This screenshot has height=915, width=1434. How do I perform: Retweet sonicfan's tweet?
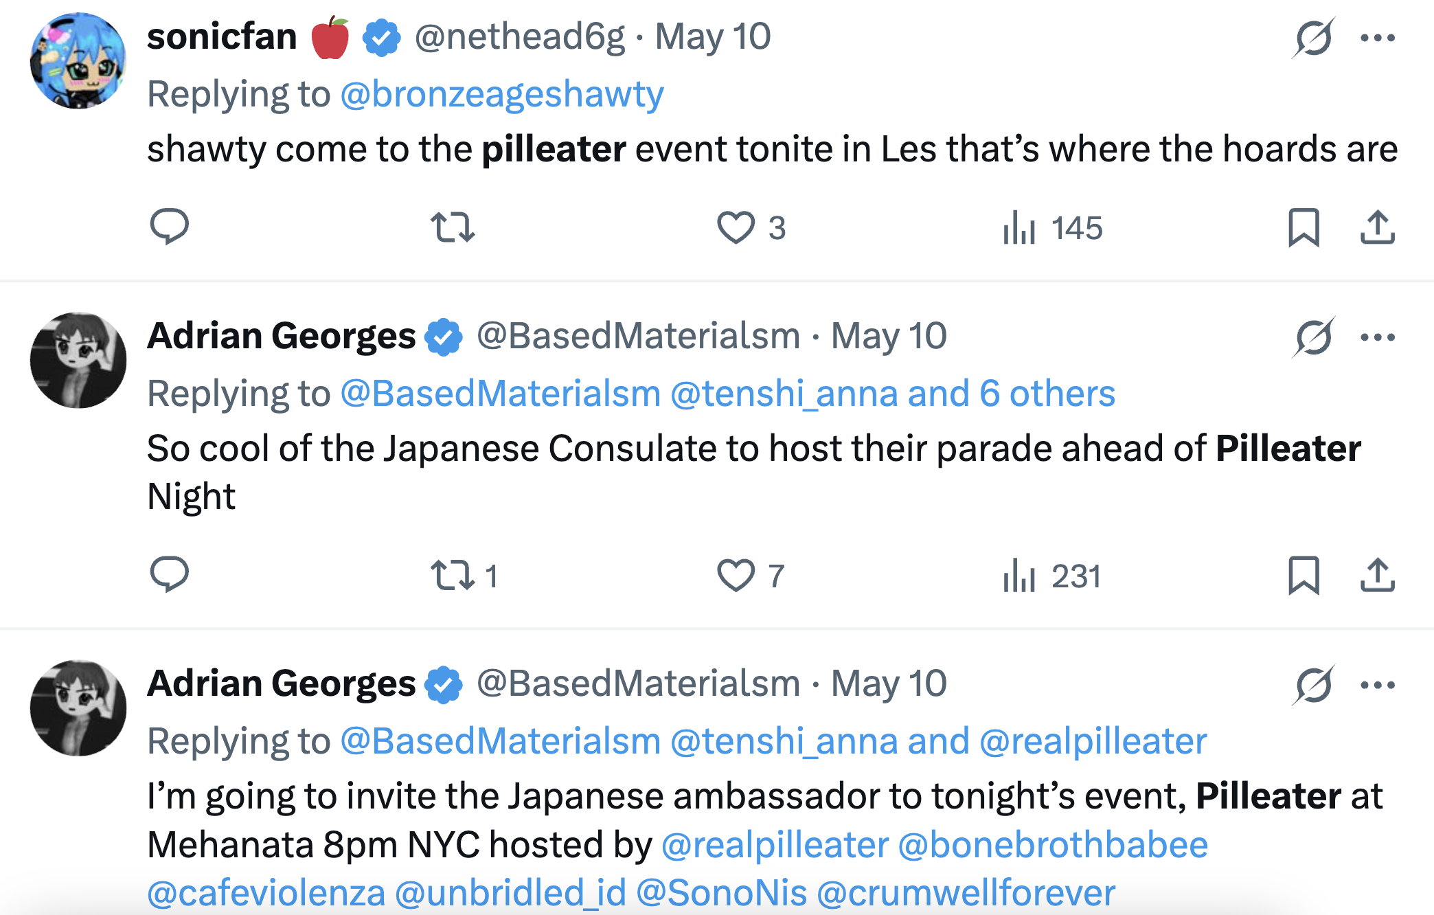click(453, 227)
